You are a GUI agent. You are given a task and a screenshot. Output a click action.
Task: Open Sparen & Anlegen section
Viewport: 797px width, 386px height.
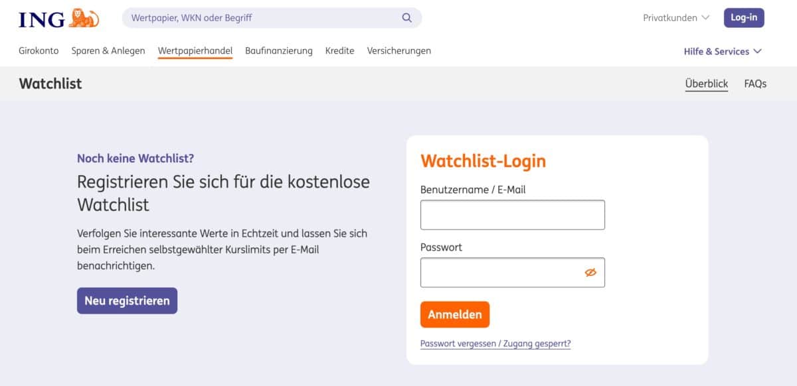[x=108, y=51]
